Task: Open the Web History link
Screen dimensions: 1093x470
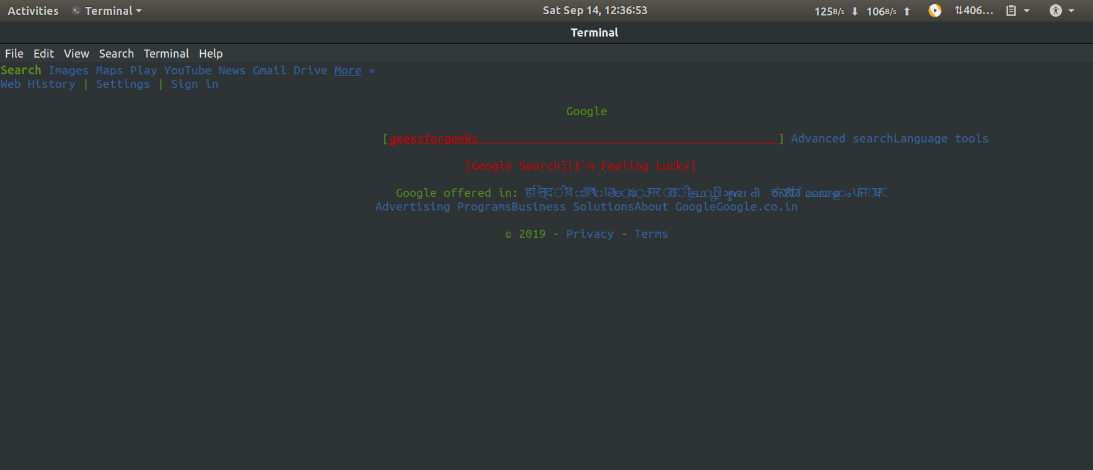Action: [38, 84]
